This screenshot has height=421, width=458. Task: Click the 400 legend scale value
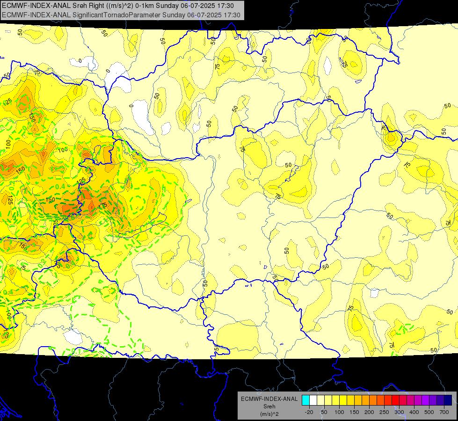[414, 412]
